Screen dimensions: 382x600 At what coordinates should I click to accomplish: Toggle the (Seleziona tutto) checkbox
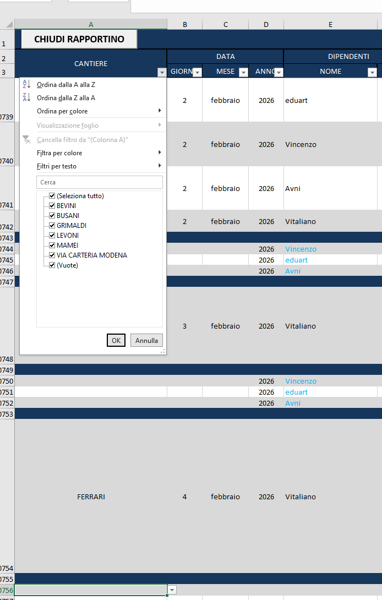tap(52, 195)
